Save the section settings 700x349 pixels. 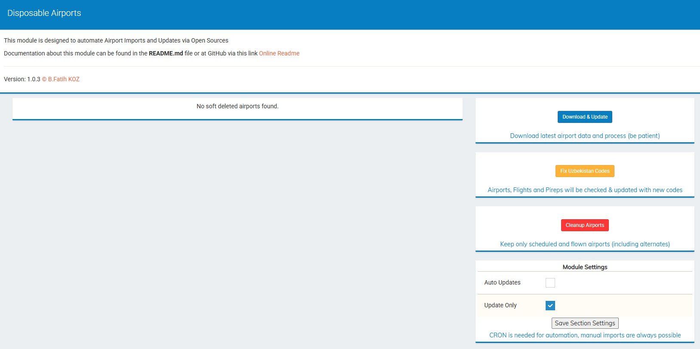[585, 323]
